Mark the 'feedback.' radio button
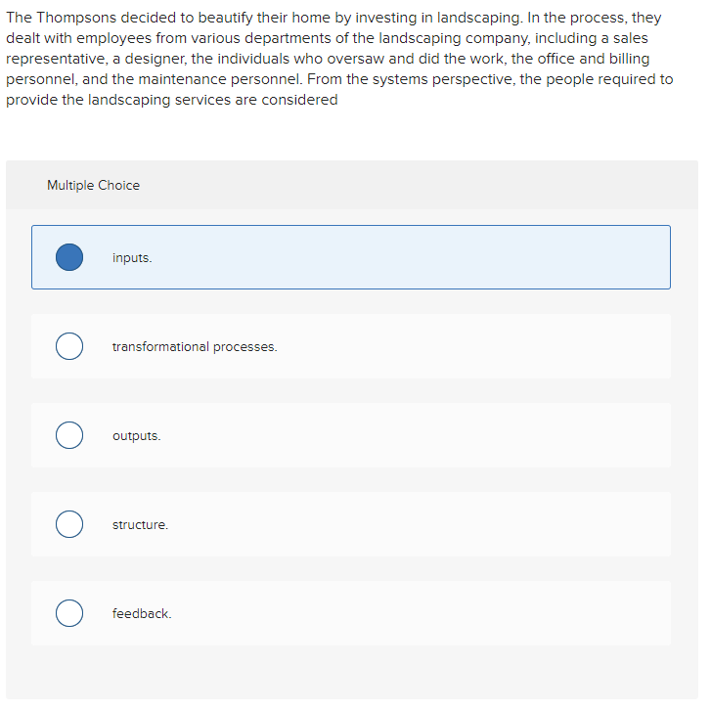The height and width of the screenshot is (710, 711). [68, 614]
